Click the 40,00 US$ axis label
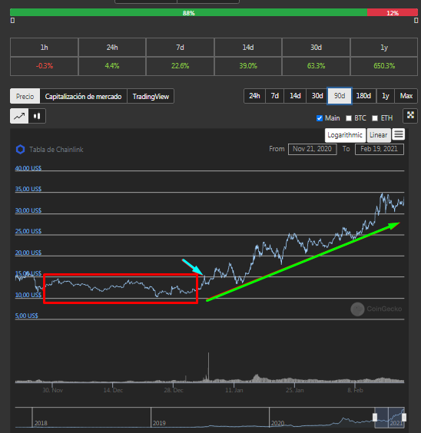 (28, 168)
